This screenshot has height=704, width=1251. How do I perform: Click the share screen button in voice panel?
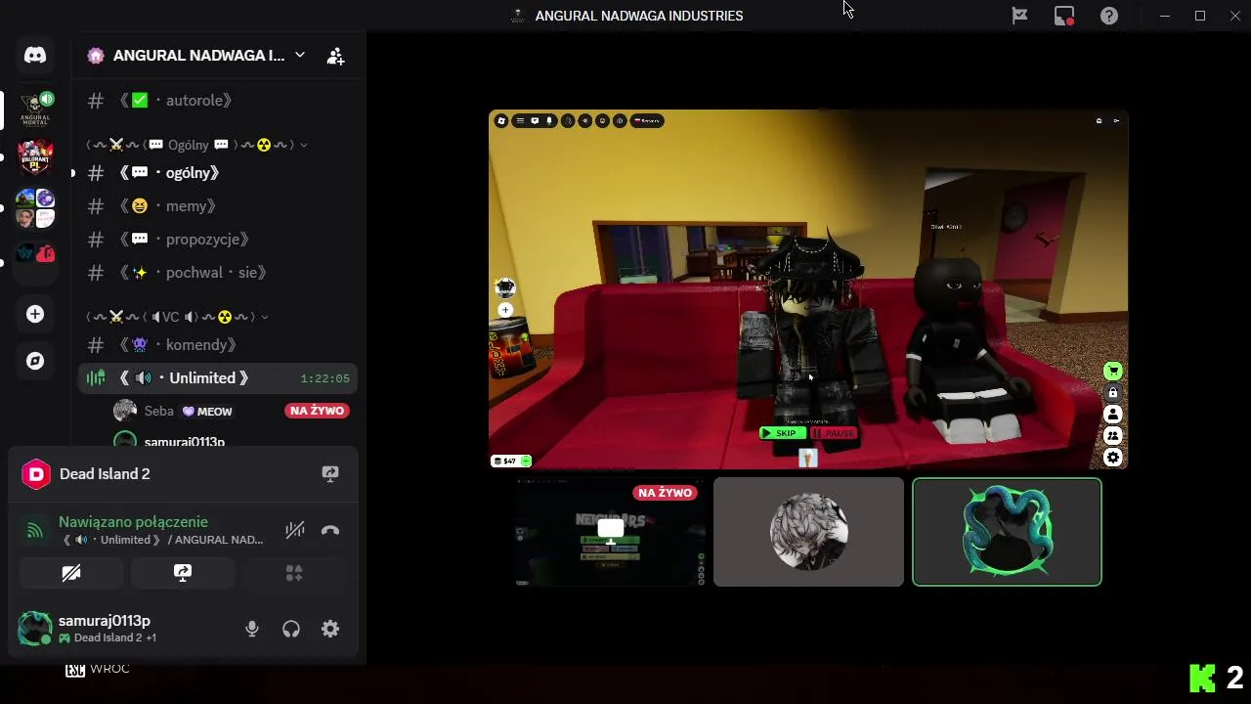click(183, 573)
